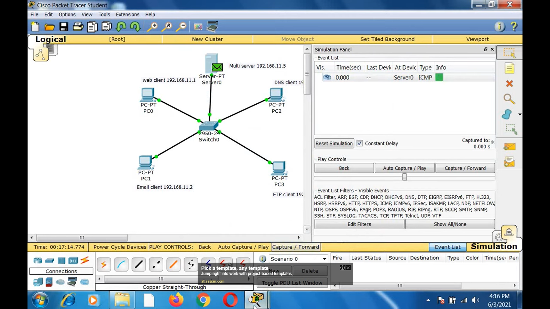Viewport: 550px width, 309px height.
Task: Uncheck the Constant Delay checkbox
Action: [x=360, y=143]
